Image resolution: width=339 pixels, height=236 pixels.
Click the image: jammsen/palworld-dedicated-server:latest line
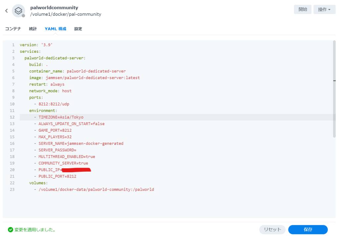point(84,78)
